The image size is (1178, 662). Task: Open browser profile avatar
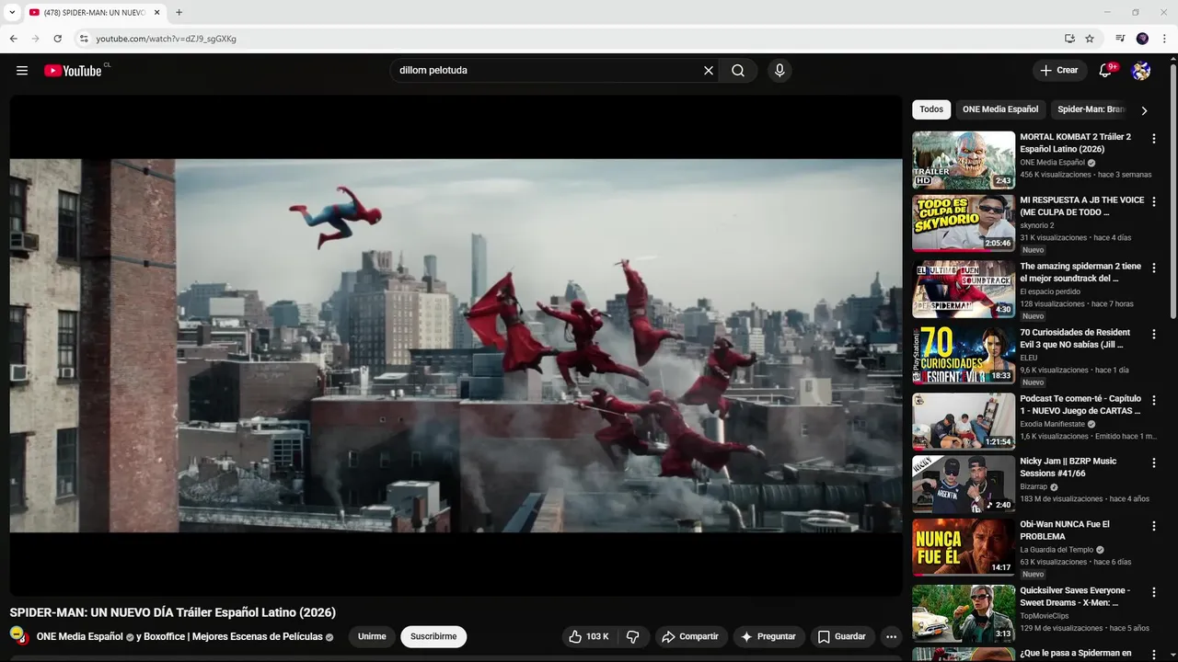tap(1142, 39)
